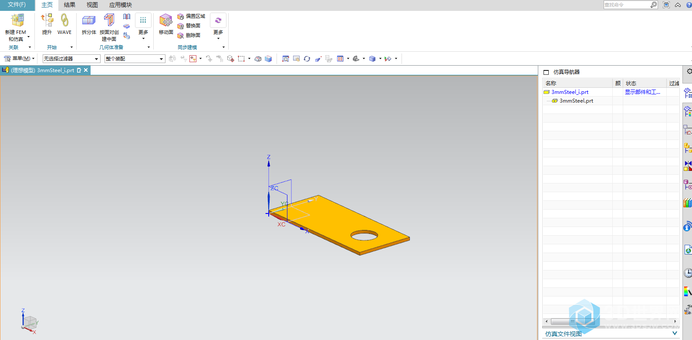Click the orient view grid icon
This screenshot has height=340, width=692.
[340, 59]
